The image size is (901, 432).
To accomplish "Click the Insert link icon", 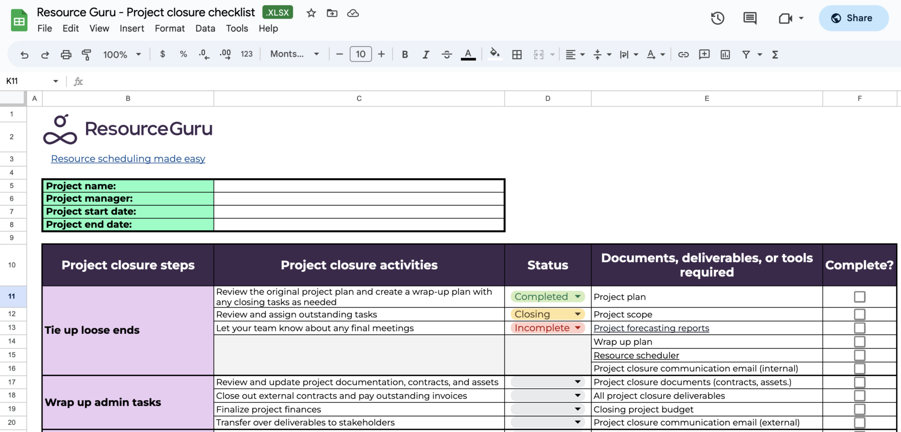I will 683,54.
